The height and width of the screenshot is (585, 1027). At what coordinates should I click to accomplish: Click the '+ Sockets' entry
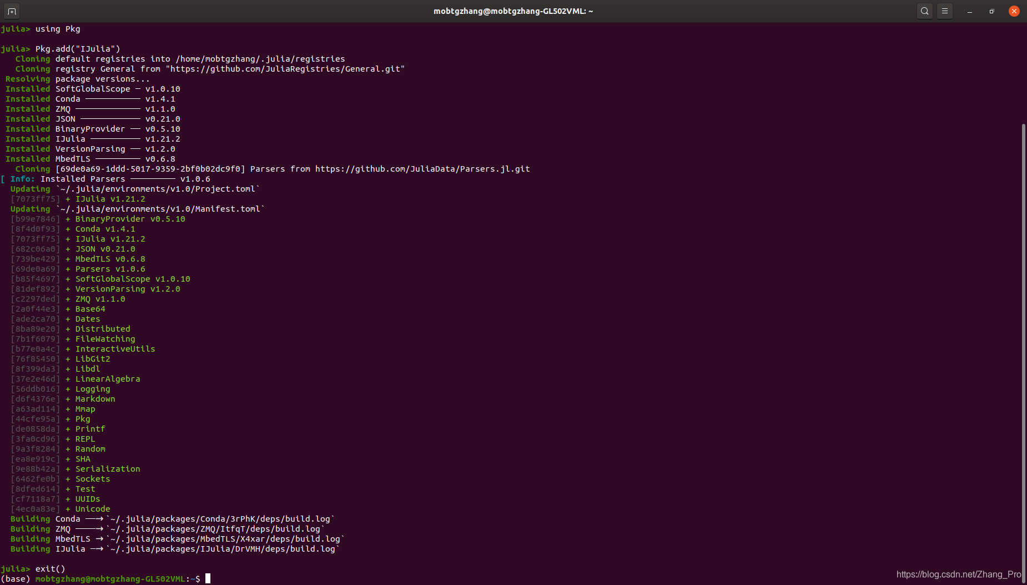click(x=88, y=479)
